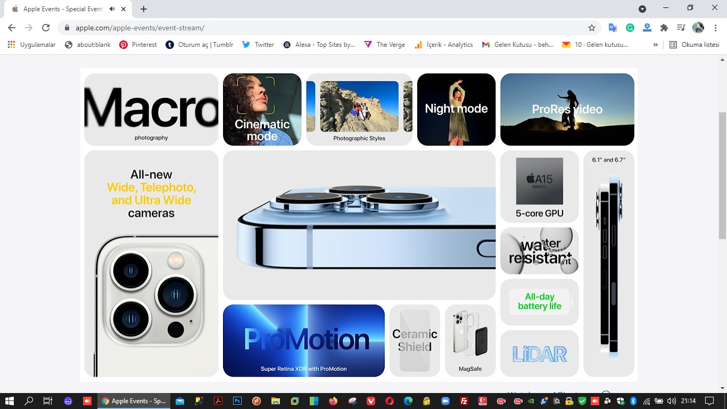Click the Photographic Styles tile
Image resolution: width=727 pixels, height=409 pixels.
(359, 109)
